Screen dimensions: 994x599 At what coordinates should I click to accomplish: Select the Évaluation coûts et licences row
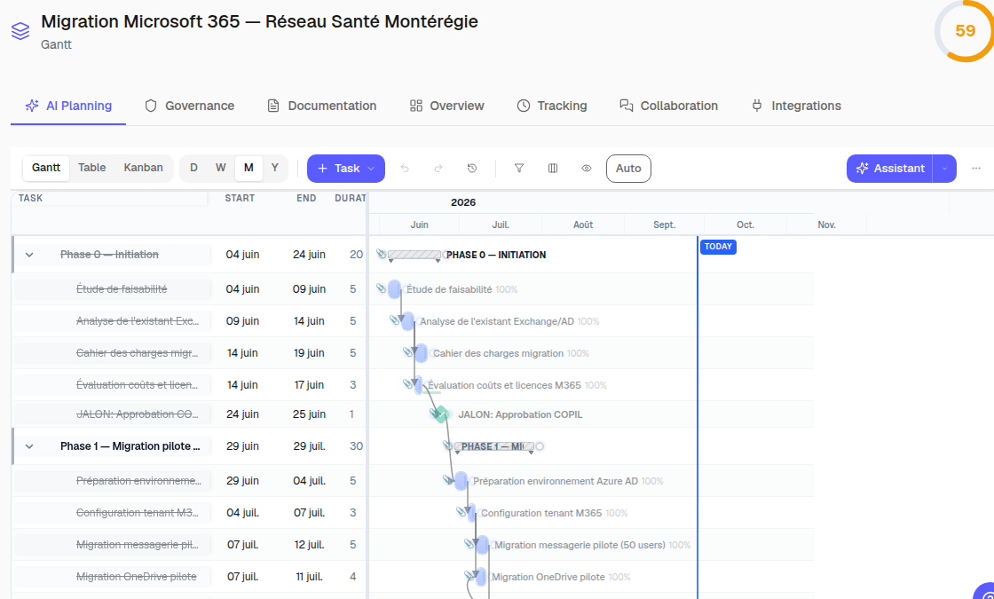coord(190,385)
